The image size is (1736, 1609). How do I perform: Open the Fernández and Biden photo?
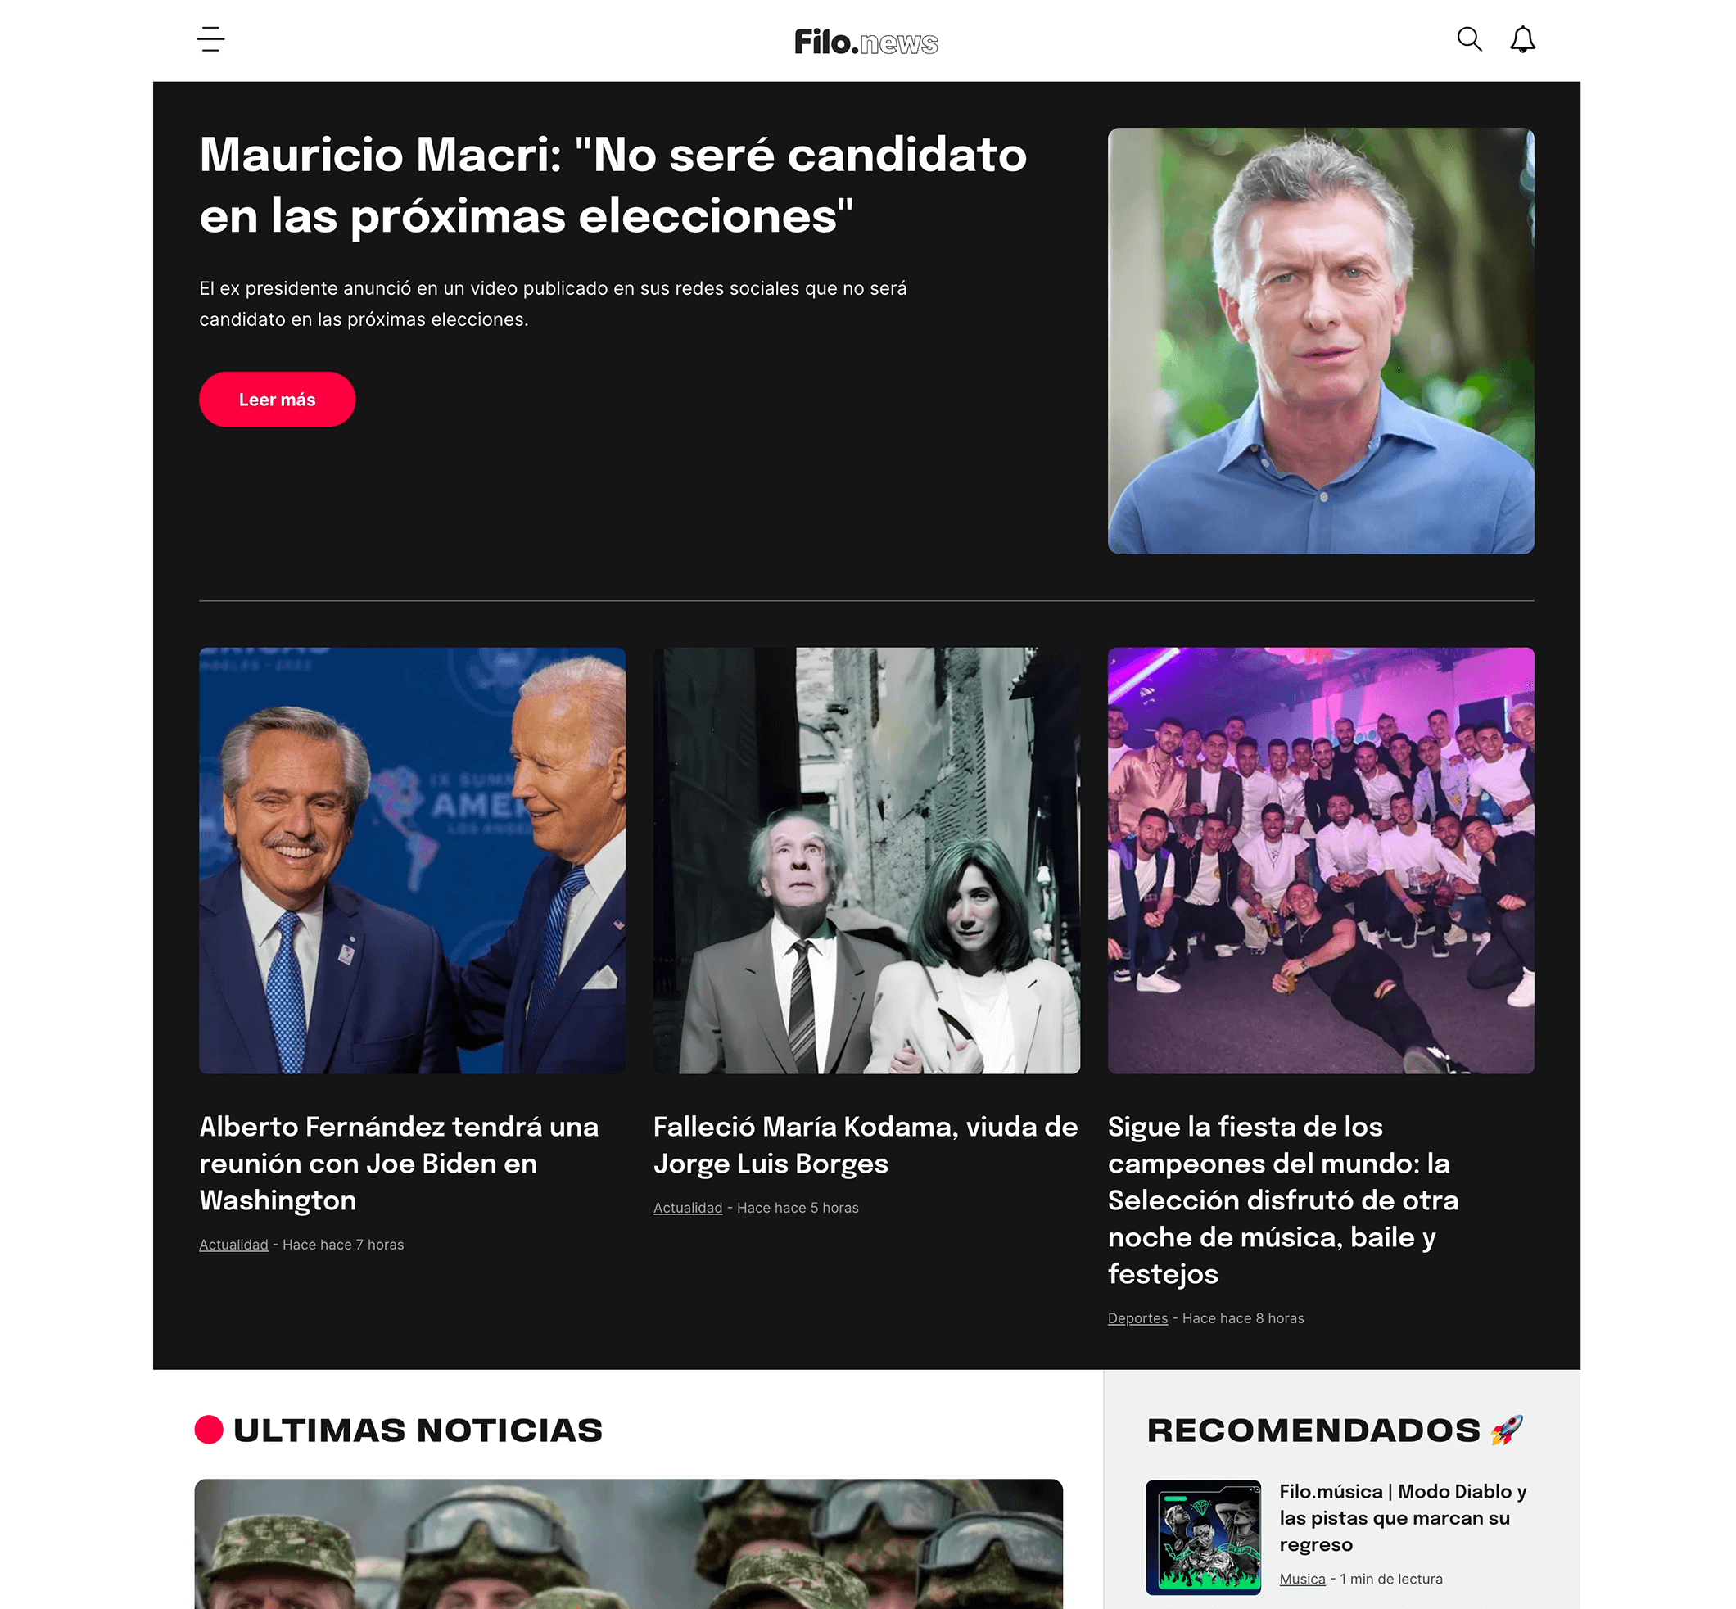click(412, 861)
